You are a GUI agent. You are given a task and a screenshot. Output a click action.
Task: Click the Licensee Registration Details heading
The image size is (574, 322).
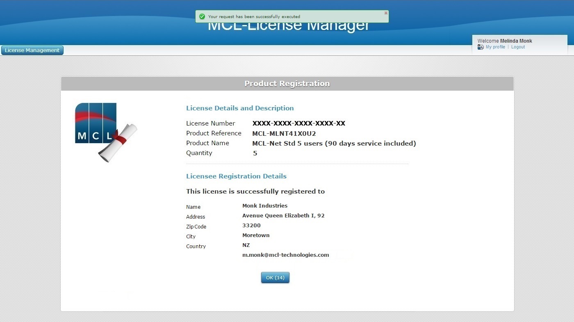point(236,176)
